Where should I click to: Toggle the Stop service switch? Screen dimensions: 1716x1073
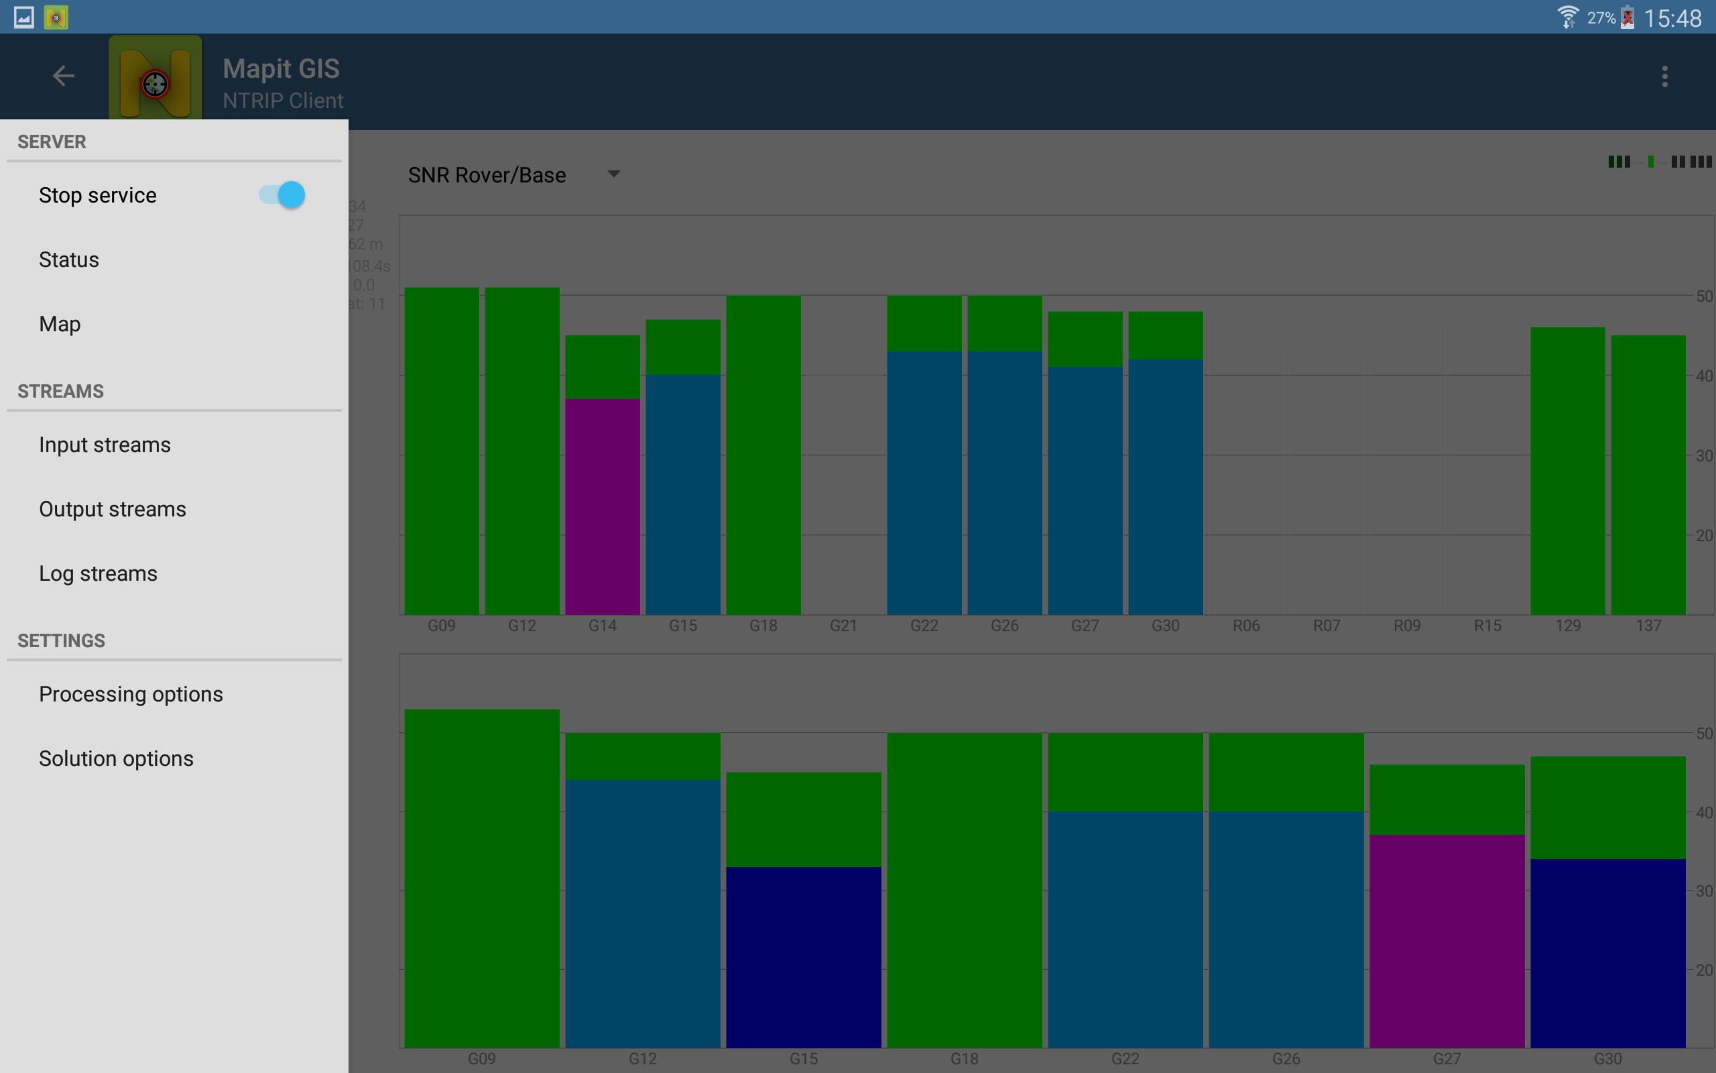(282, 194)
